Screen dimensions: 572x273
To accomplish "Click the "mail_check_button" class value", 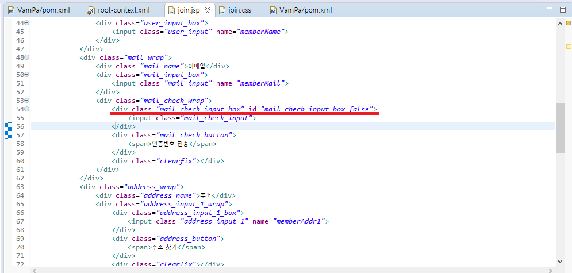I will [x=194, y=135].
